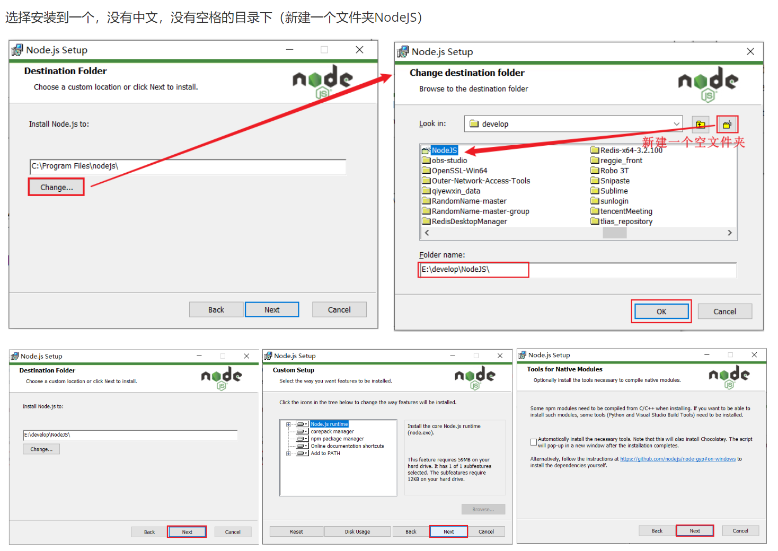
Task: Cancel the Change destination folder dialog
Action: pos(724,312)
